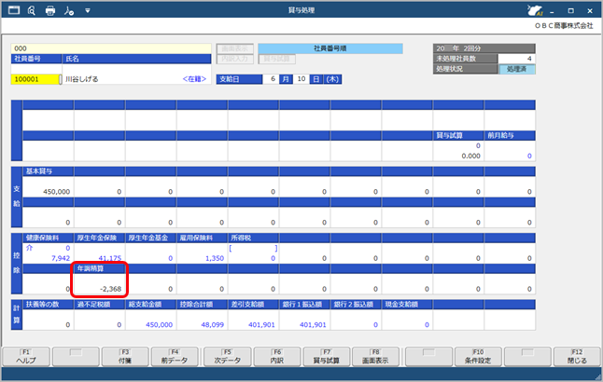Click the payment month field showing 6
Image resolution: width=603 pixels, height=382 pixels.
click(271, 78)
